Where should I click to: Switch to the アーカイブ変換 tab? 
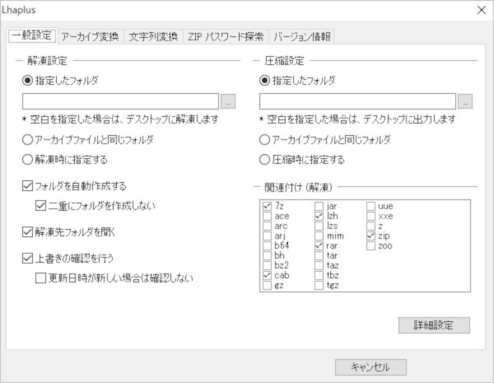click(x=91, y=36)
